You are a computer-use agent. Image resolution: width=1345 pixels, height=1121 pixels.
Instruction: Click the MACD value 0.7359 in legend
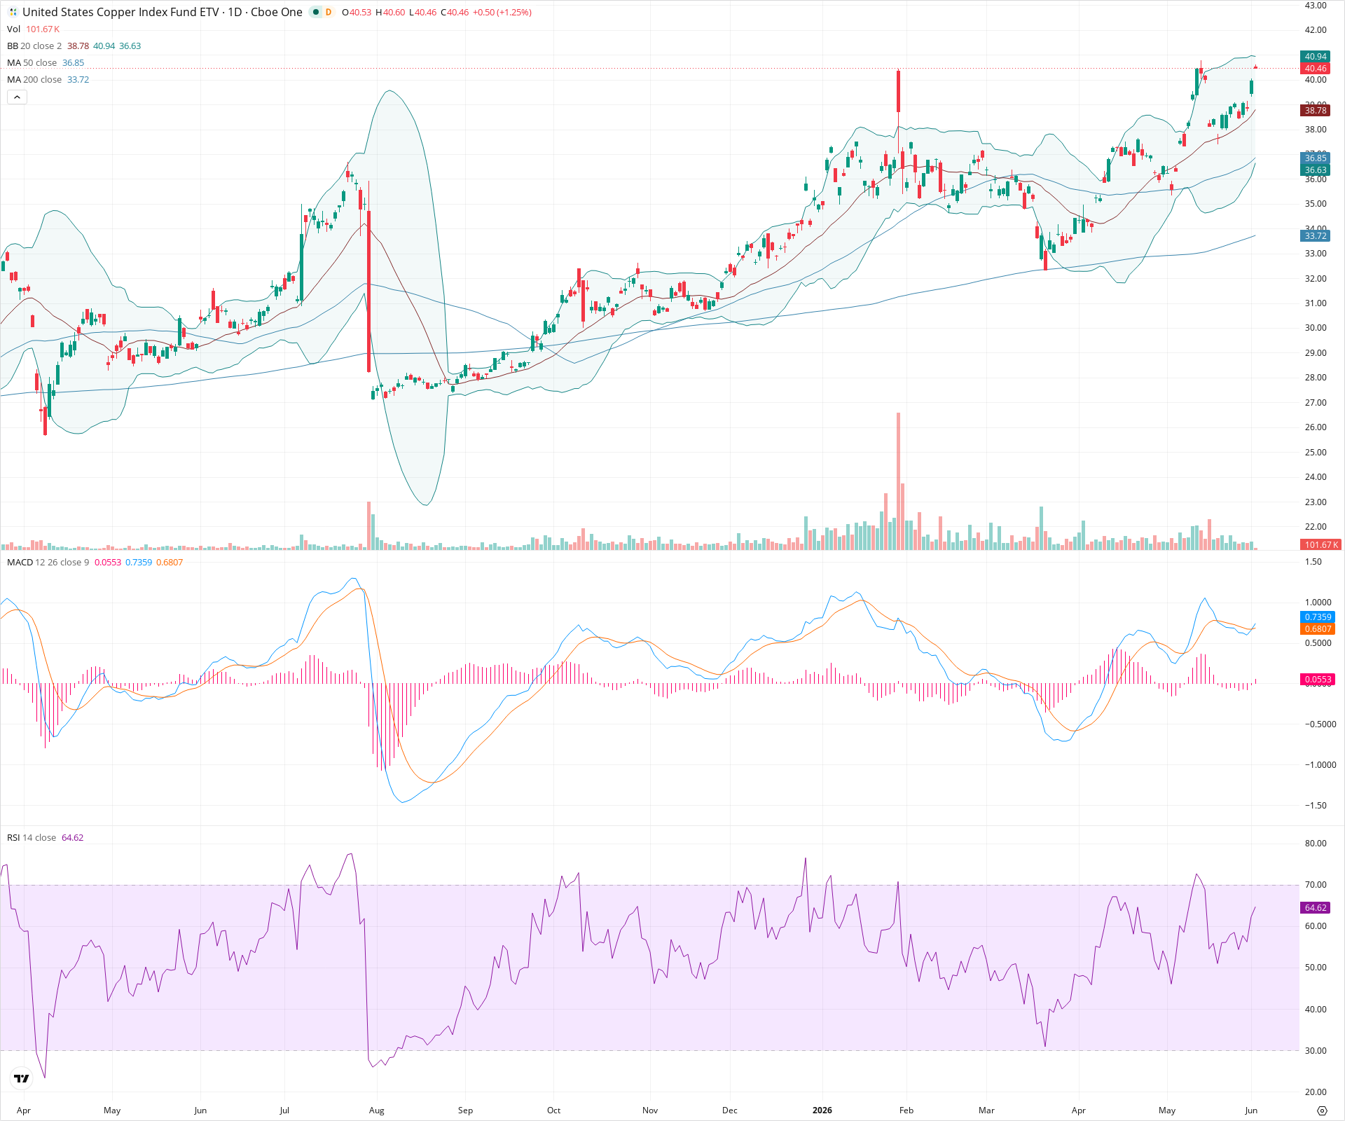click(139, 562)
